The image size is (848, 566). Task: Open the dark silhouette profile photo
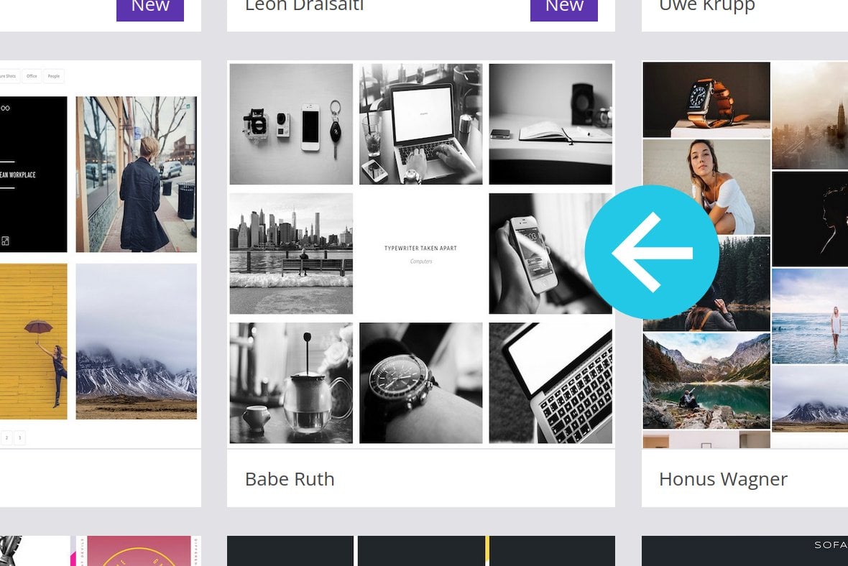click(810, 219)
